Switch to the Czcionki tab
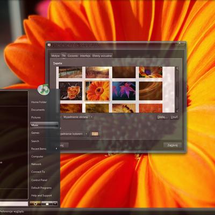The height and width of the screenshot is (215, 215). (73, 56)
